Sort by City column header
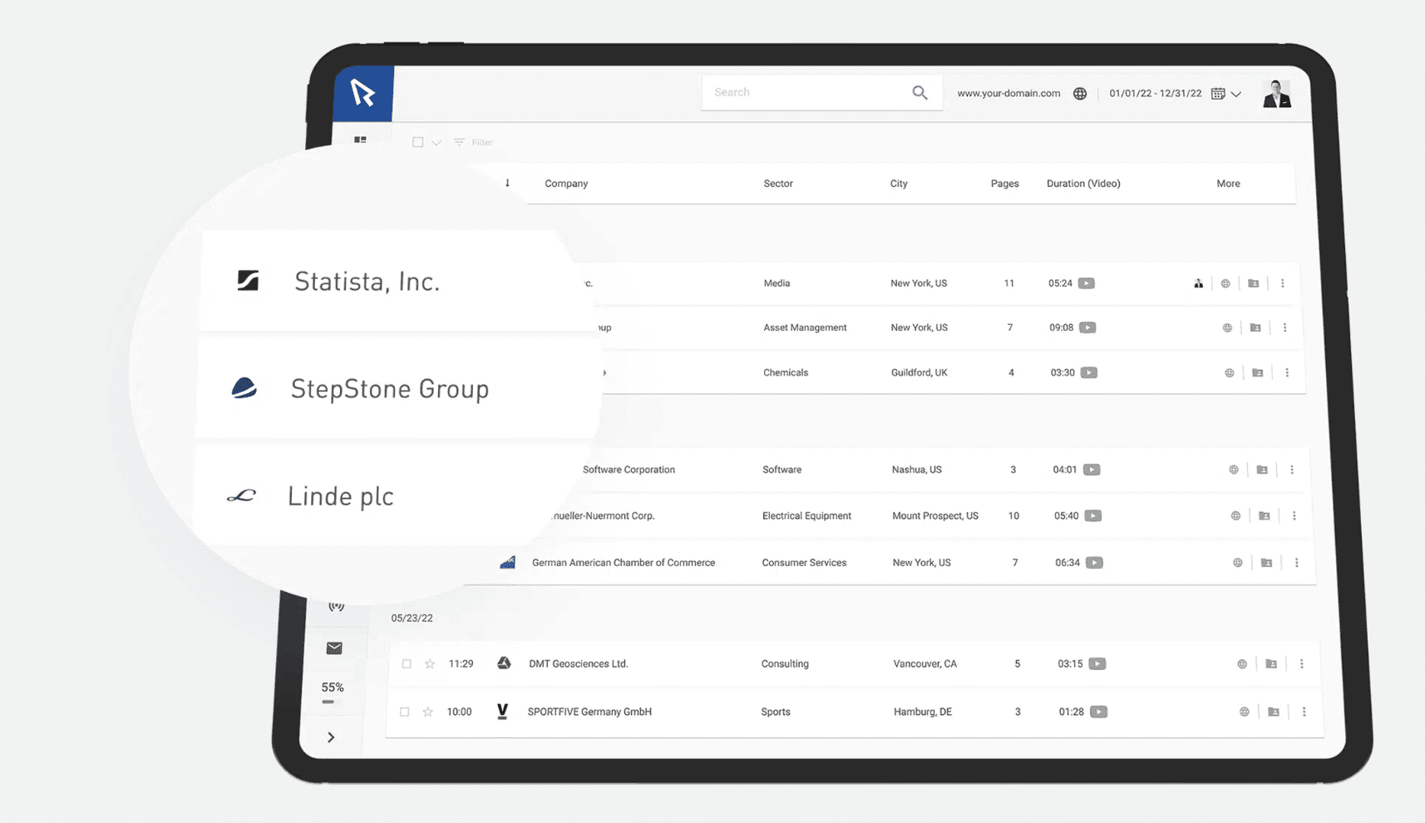The width and height of the screenshot is (1425, 823). (899, 184)
